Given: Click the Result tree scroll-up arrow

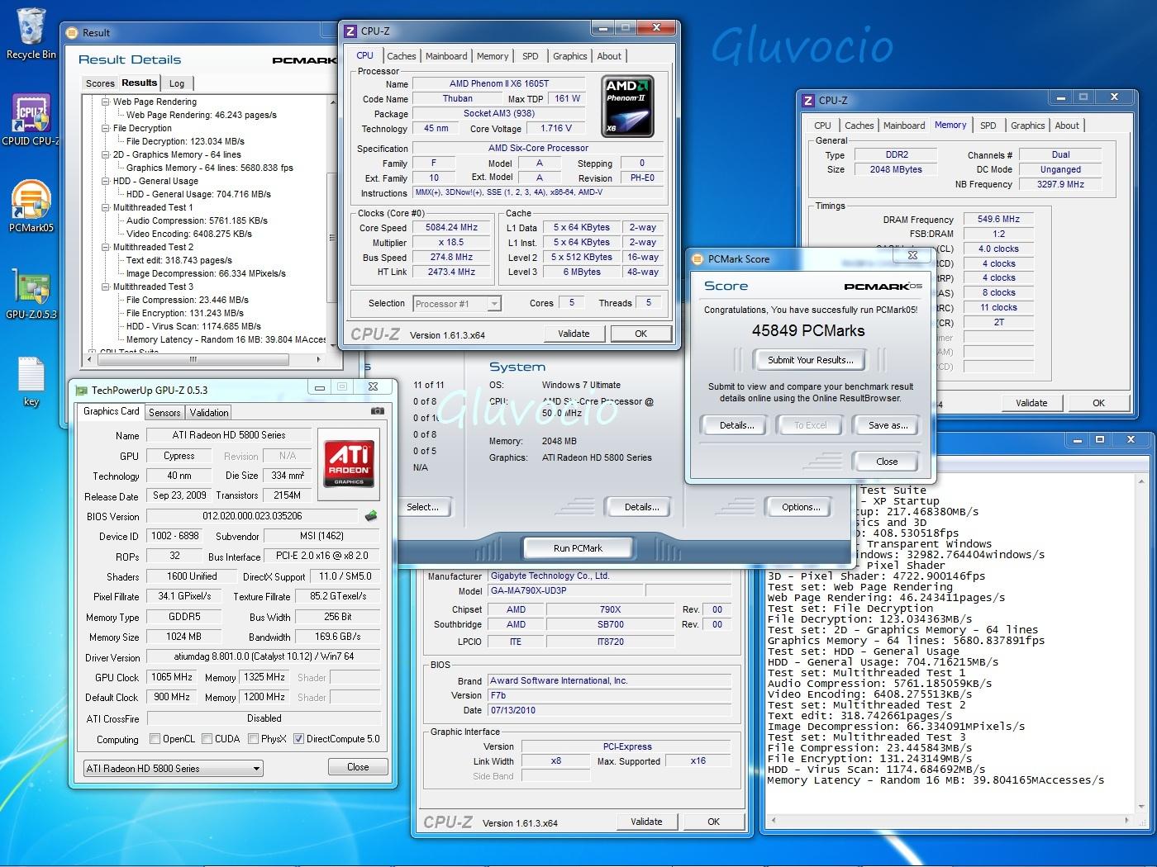Looking at the screenshot, I should [x=331, y=102].
